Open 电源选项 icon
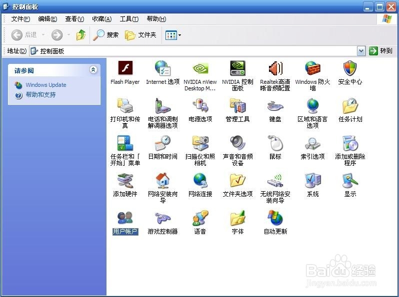This screenshot has height=297, width=399. coord(200,105)
